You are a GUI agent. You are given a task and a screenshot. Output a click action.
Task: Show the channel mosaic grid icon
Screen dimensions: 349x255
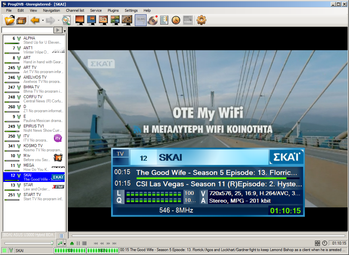127,21
